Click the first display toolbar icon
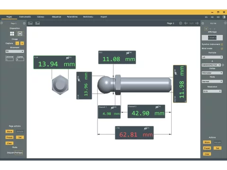Image resolution: width=227 pixels, height=170 pixels. tap(30, 23)
